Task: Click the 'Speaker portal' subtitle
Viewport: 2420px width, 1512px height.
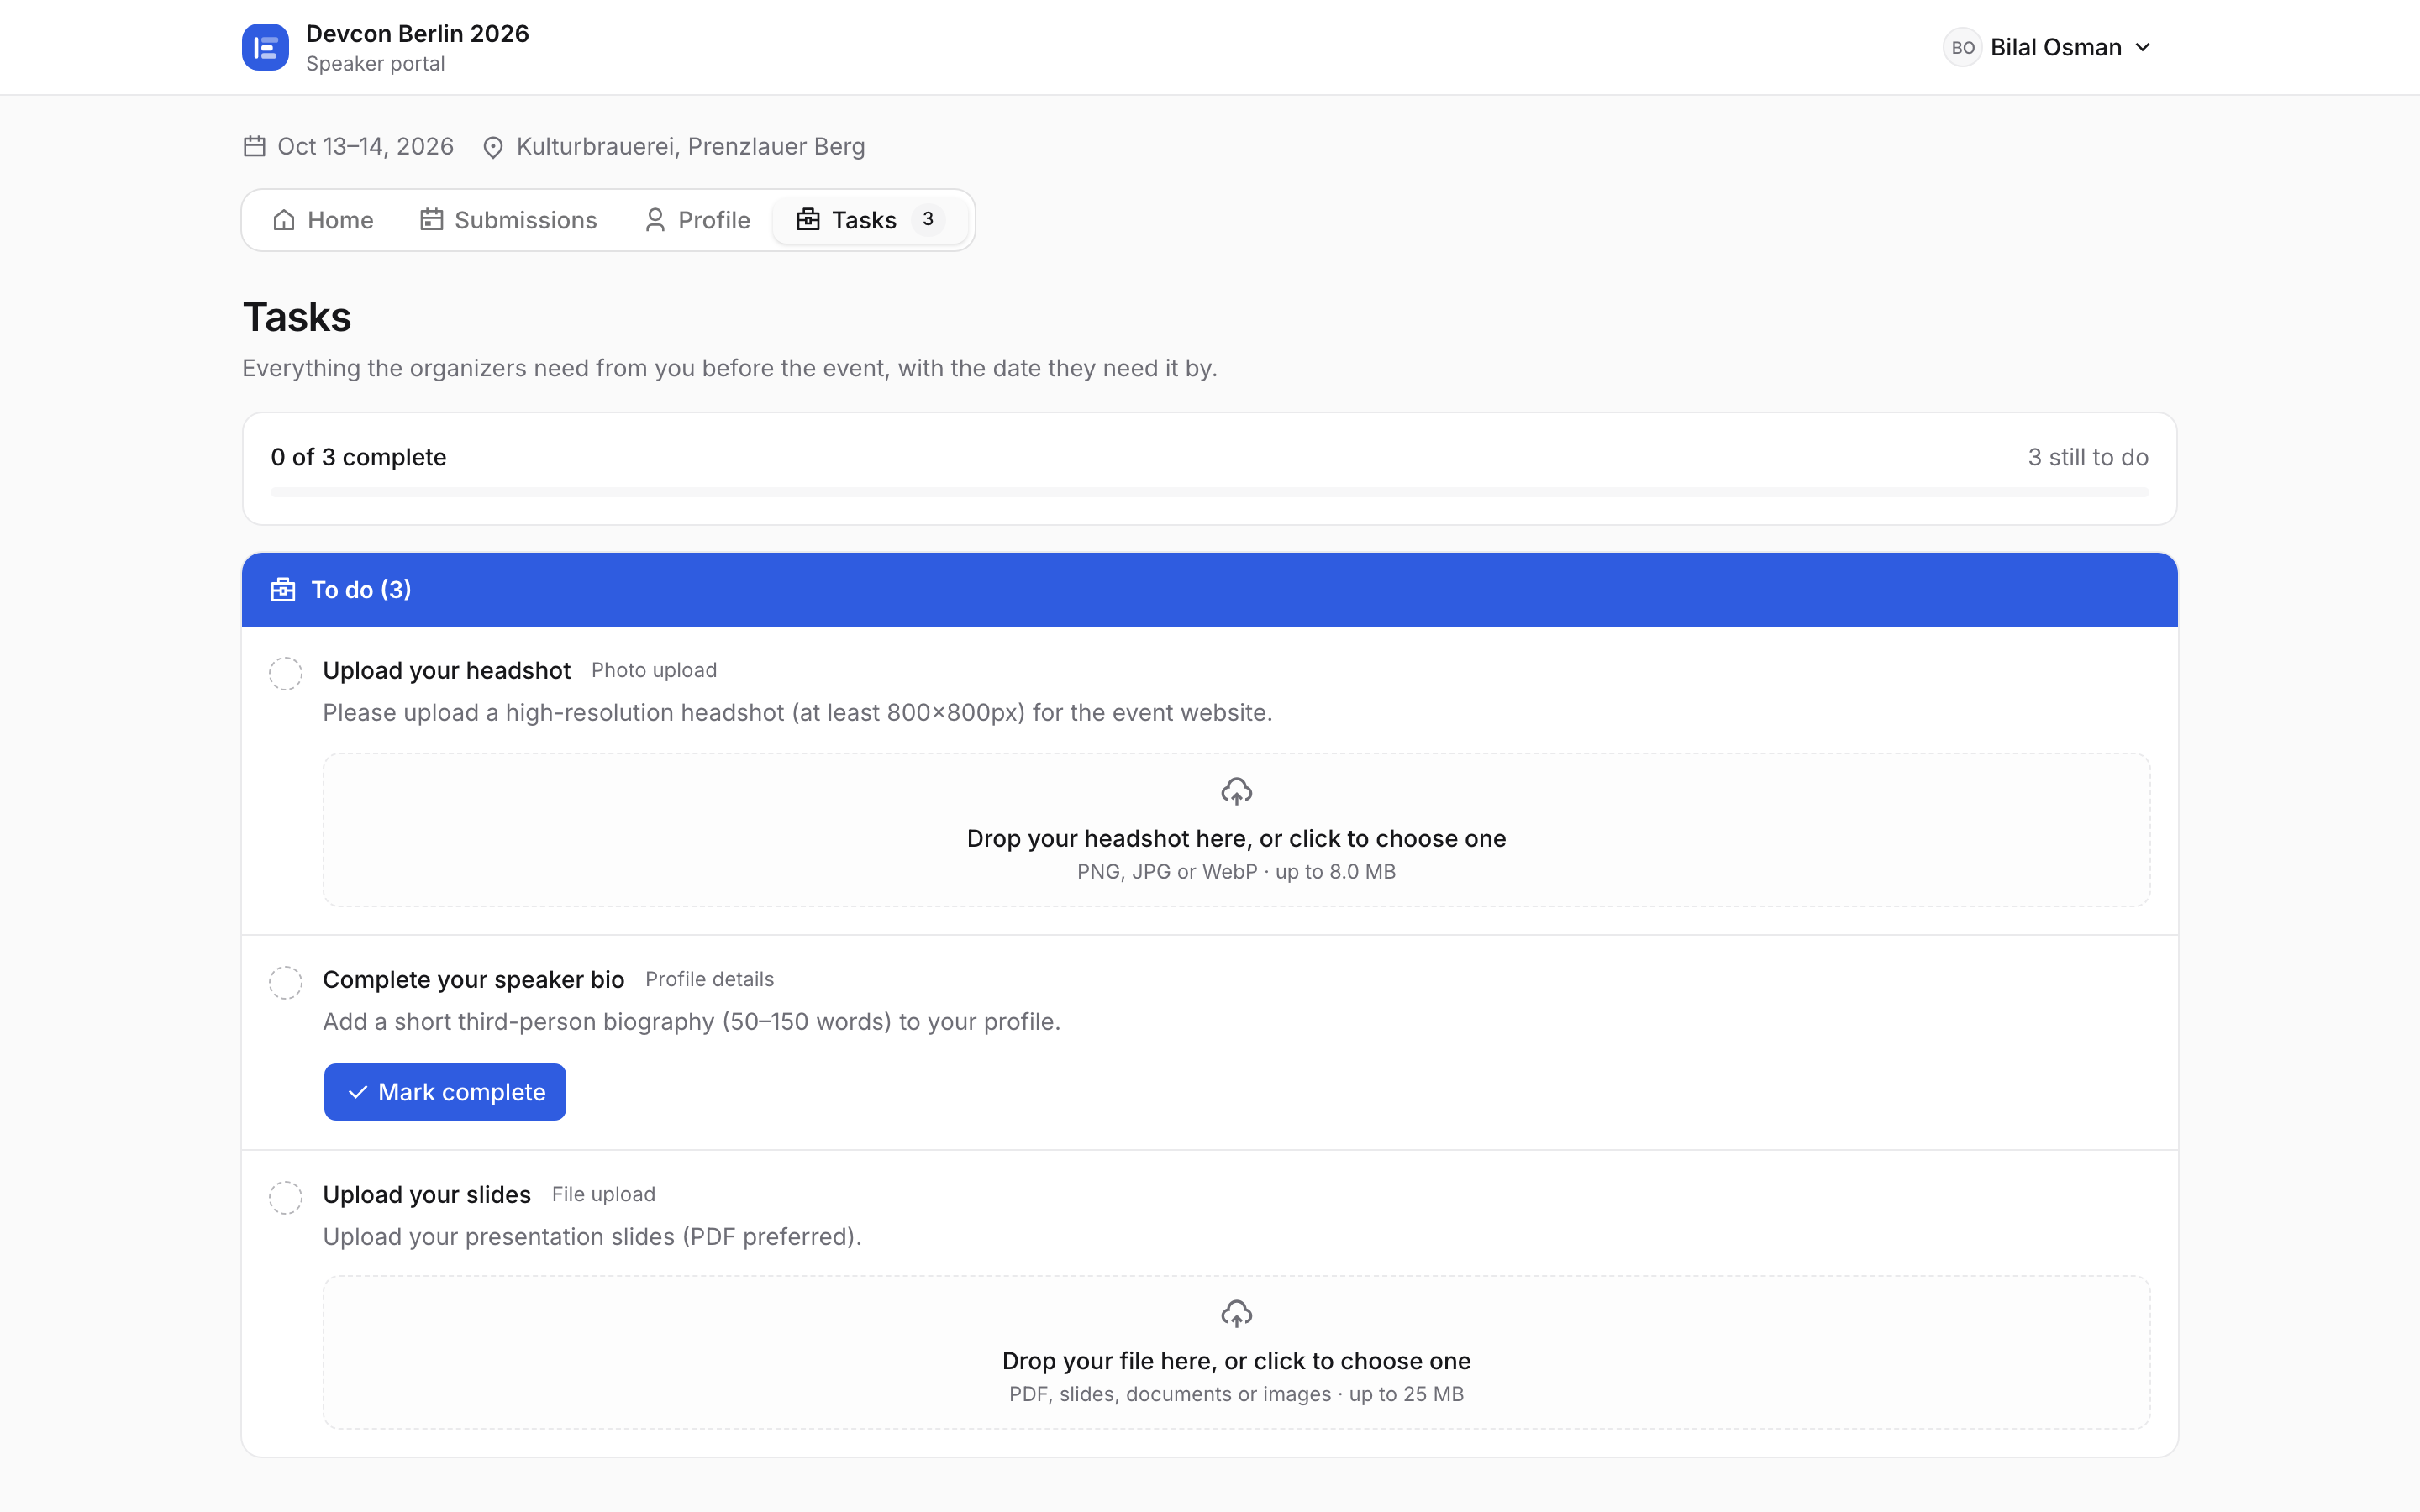Action: click(x=375, y=63)
